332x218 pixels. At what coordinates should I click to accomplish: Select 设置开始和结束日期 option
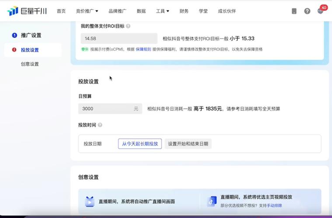[x=188, y=144]
